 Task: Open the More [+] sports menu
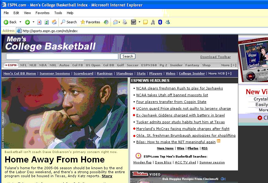pos(228,65)
